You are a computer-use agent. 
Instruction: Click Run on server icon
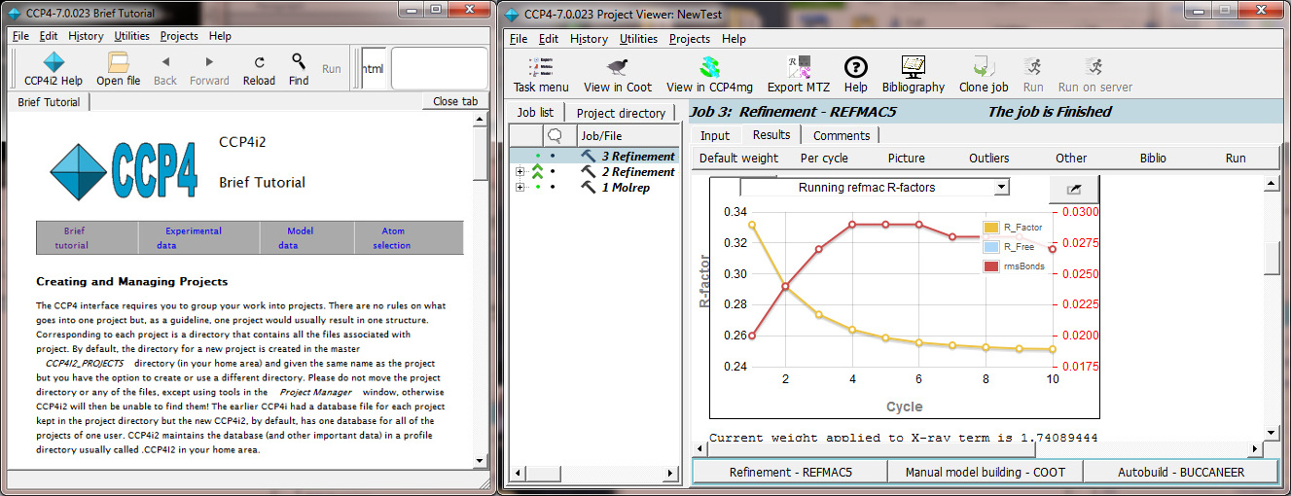[x=1095, y=67]
